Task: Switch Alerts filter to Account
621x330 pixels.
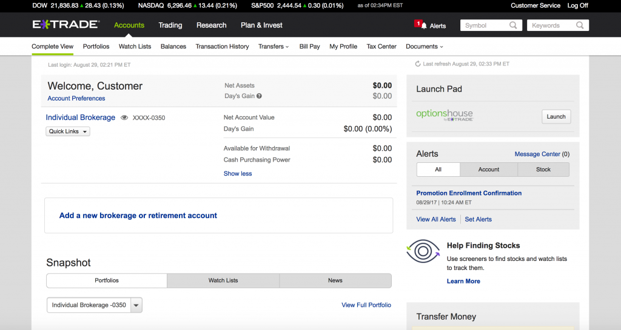Action: click(489, 170)
